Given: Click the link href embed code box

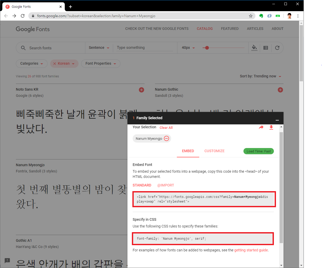Looking at the screenshot, I should [204, 199].
